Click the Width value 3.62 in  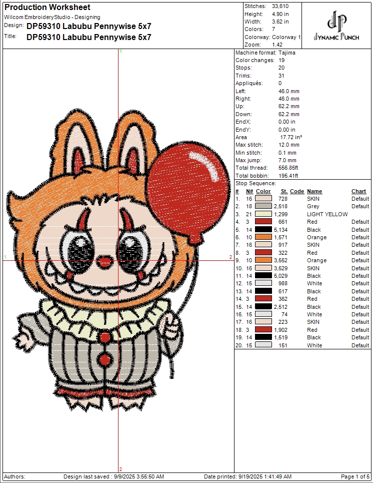point(280,22)
